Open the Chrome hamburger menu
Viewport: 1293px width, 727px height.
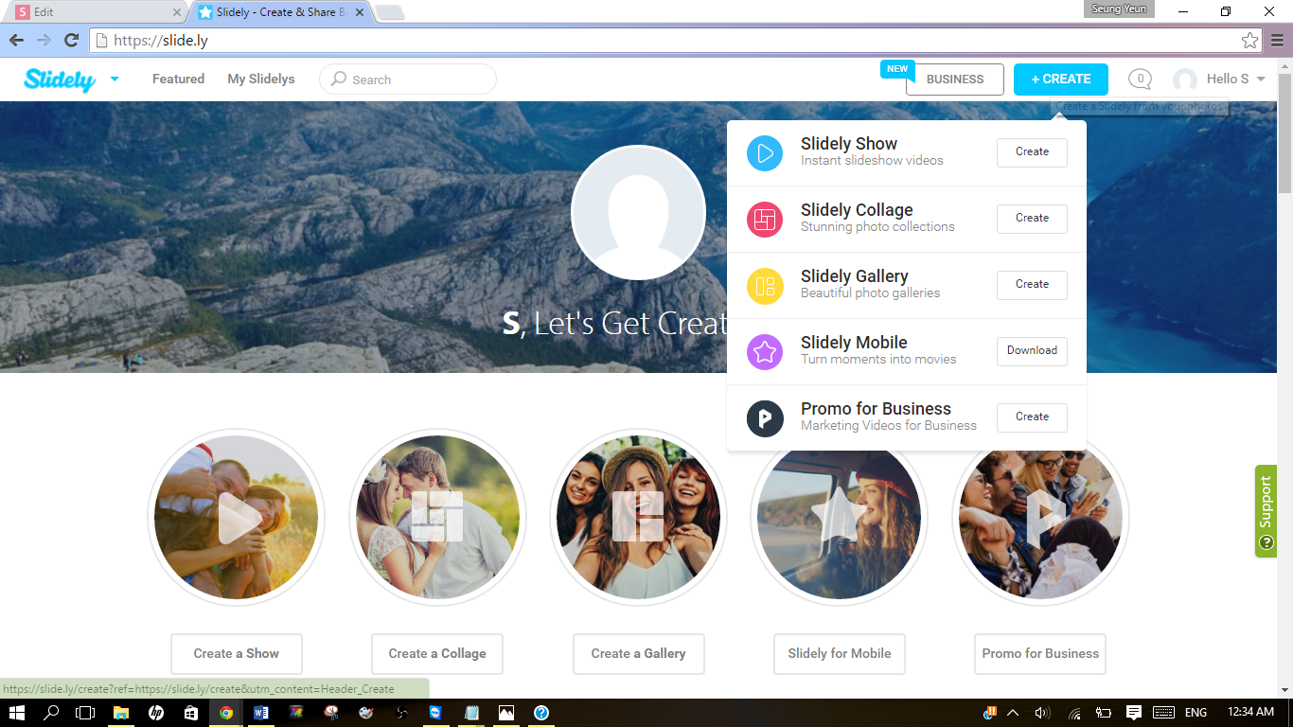pyautogui.click(x=1278, y=40)
